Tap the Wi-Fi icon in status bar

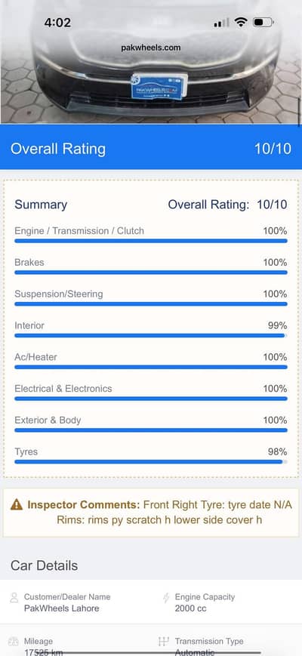coord(241,22)
